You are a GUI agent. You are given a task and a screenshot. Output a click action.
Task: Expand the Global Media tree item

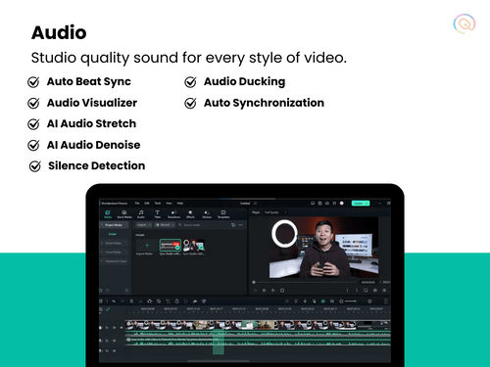[x=102, y=243]
